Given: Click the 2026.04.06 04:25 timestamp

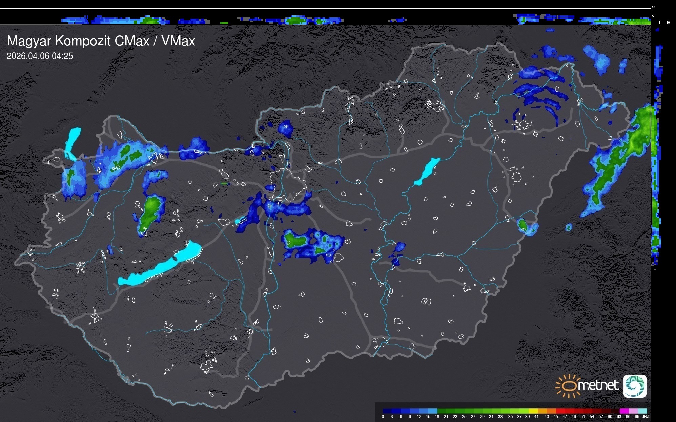Looking at the screenshot, I should pyautogui.click(x=40, y=56).
